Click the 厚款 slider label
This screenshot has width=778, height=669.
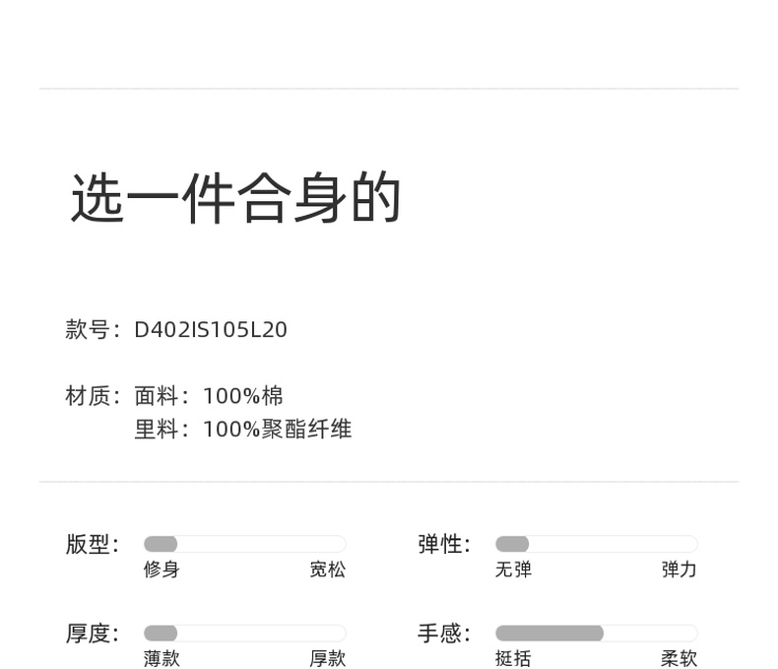(x=328, y=658)
